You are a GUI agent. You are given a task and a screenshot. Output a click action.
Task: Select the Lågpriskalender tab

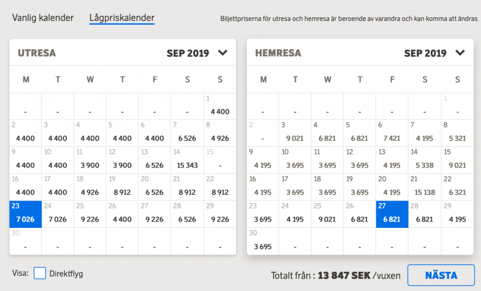pyautogui.click(x=122, y=18)
